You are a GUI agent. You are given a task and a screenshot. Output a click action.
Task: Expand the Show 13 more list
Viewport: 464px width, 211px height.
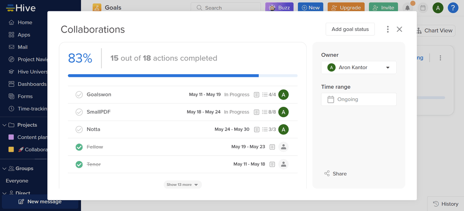click(x=182, y=185)
